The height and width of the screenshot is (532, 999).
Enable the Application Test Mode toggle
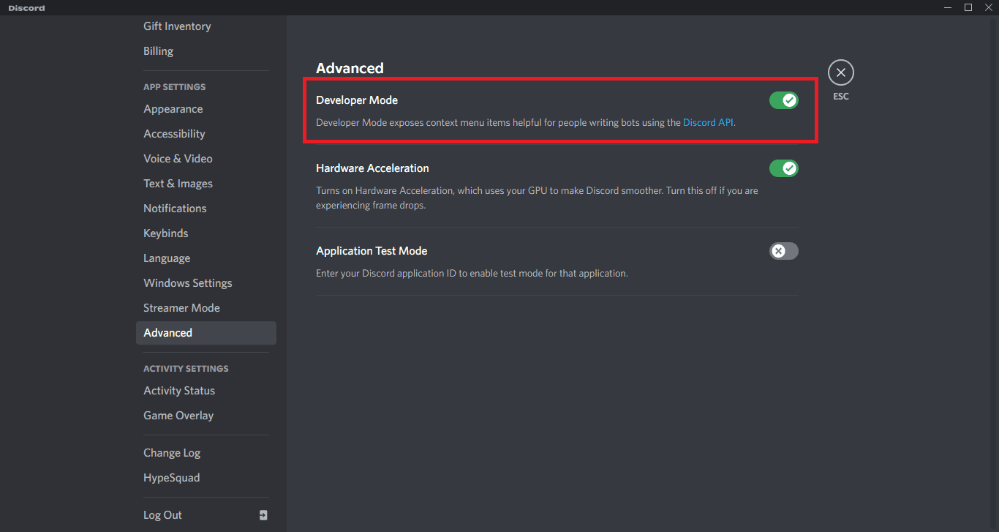[x=783, y=251]
